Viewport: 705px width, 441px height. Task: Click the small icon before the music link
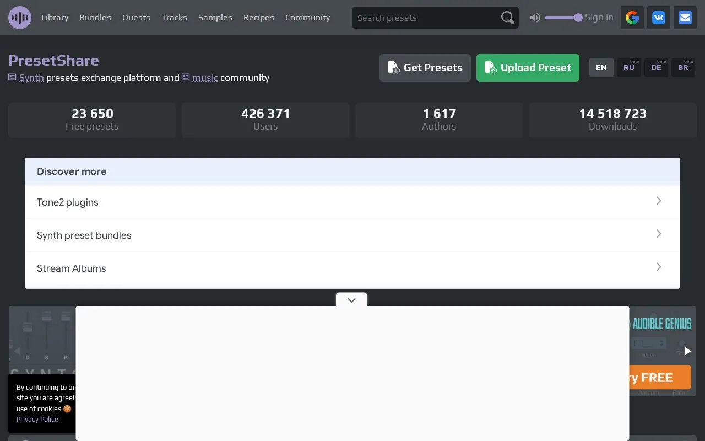click(x=186, y=77)
